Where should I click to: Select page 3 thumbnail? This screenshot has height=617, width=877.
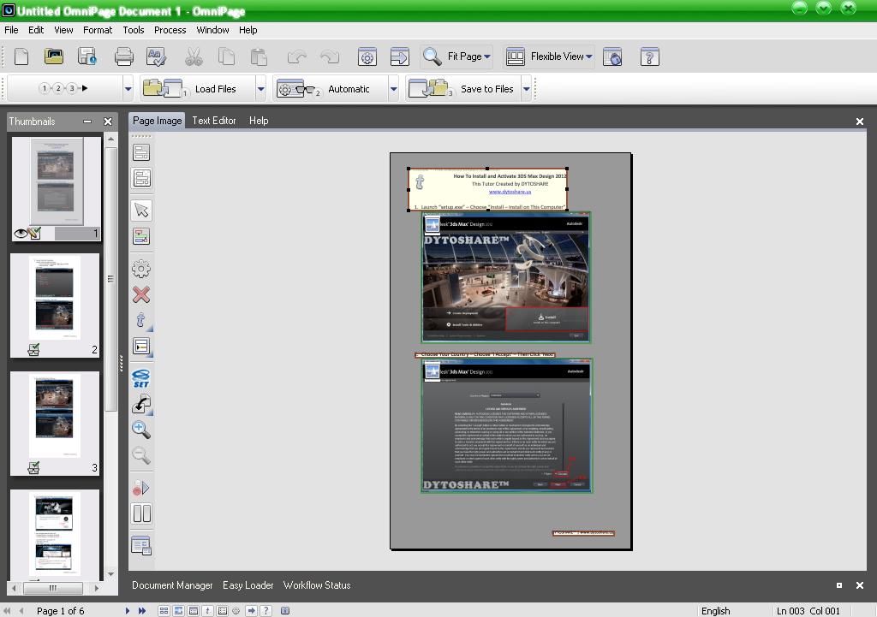55,423
